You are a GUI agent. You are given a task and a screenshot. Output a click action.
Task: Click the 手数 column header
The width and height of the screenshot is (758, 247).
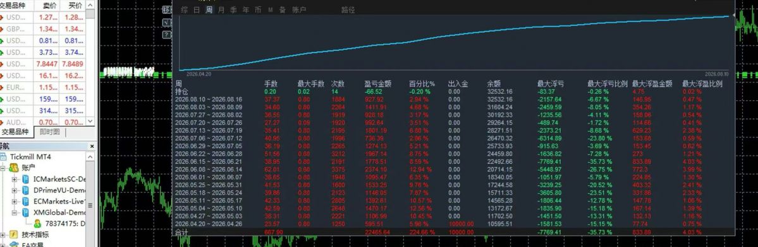click(271, 83)
